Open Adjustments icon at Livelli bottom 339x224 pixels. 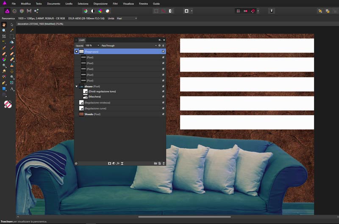click(114, 164)
